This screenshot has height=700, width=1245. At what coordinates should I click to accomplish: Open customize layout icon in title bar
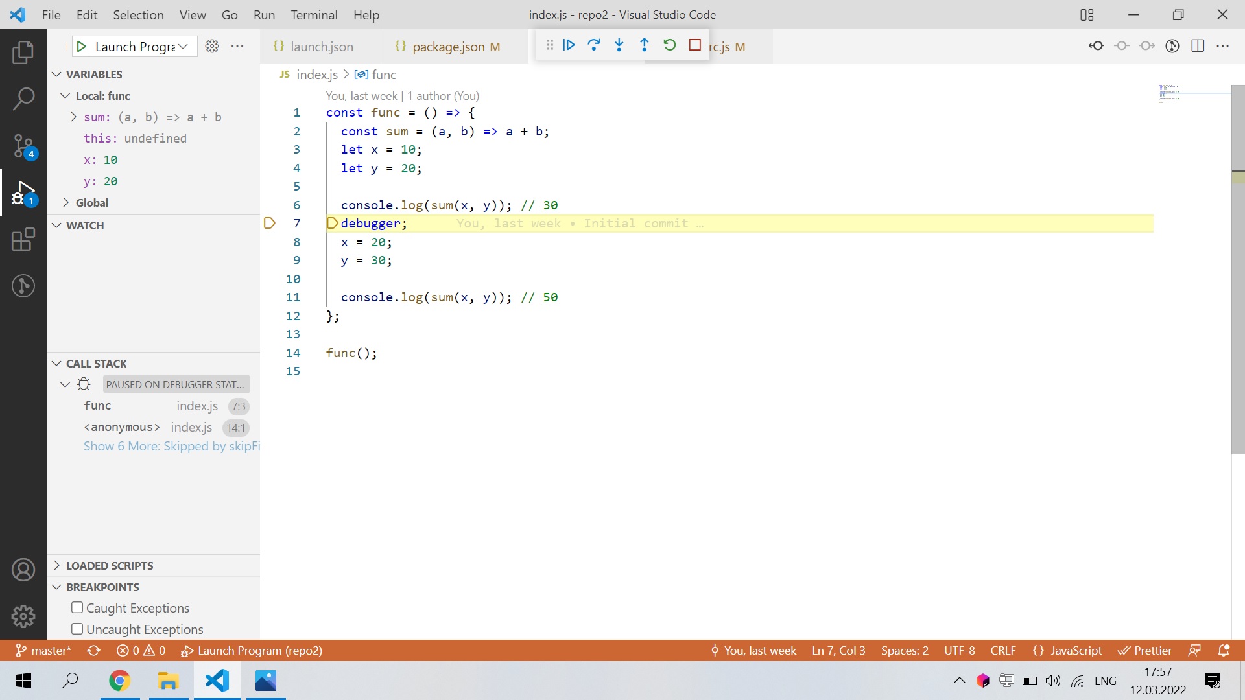click(x=1087, y=15)
